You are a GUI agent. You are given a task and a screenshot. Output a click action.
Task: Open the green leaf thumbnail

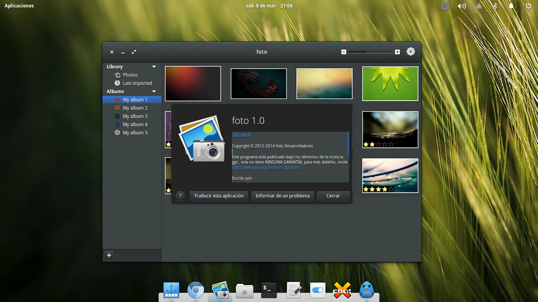coord(390,83)
